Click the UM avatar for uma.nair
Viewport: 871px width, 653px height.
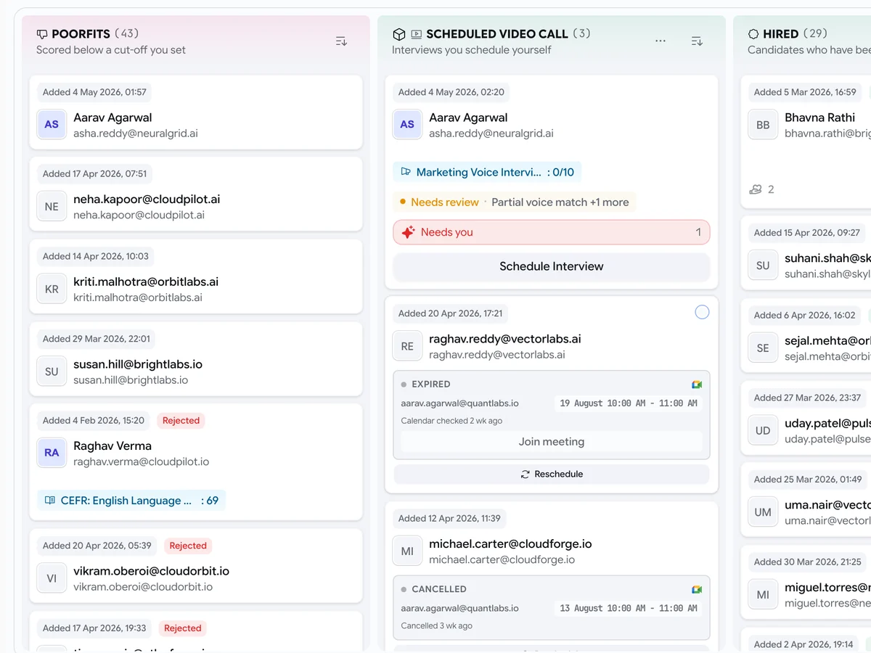tap(763, 512)
